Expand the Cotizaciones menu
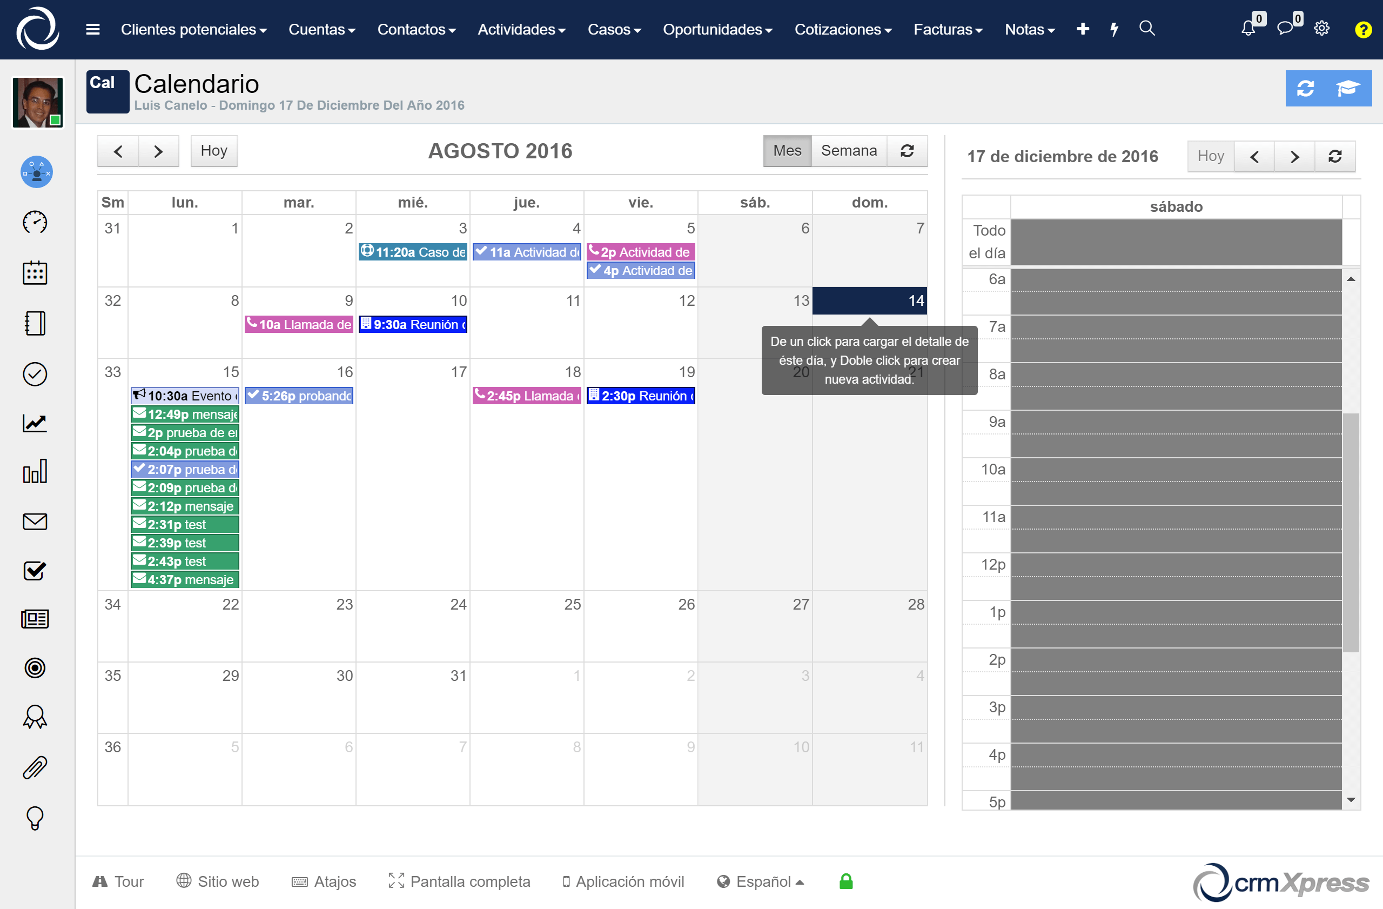 (843, 29)
